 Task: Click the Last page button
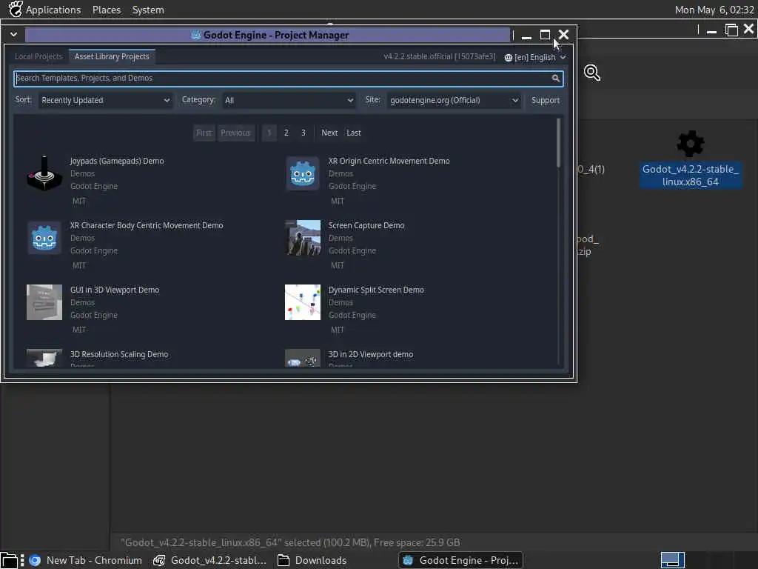[x=353, y=133]
